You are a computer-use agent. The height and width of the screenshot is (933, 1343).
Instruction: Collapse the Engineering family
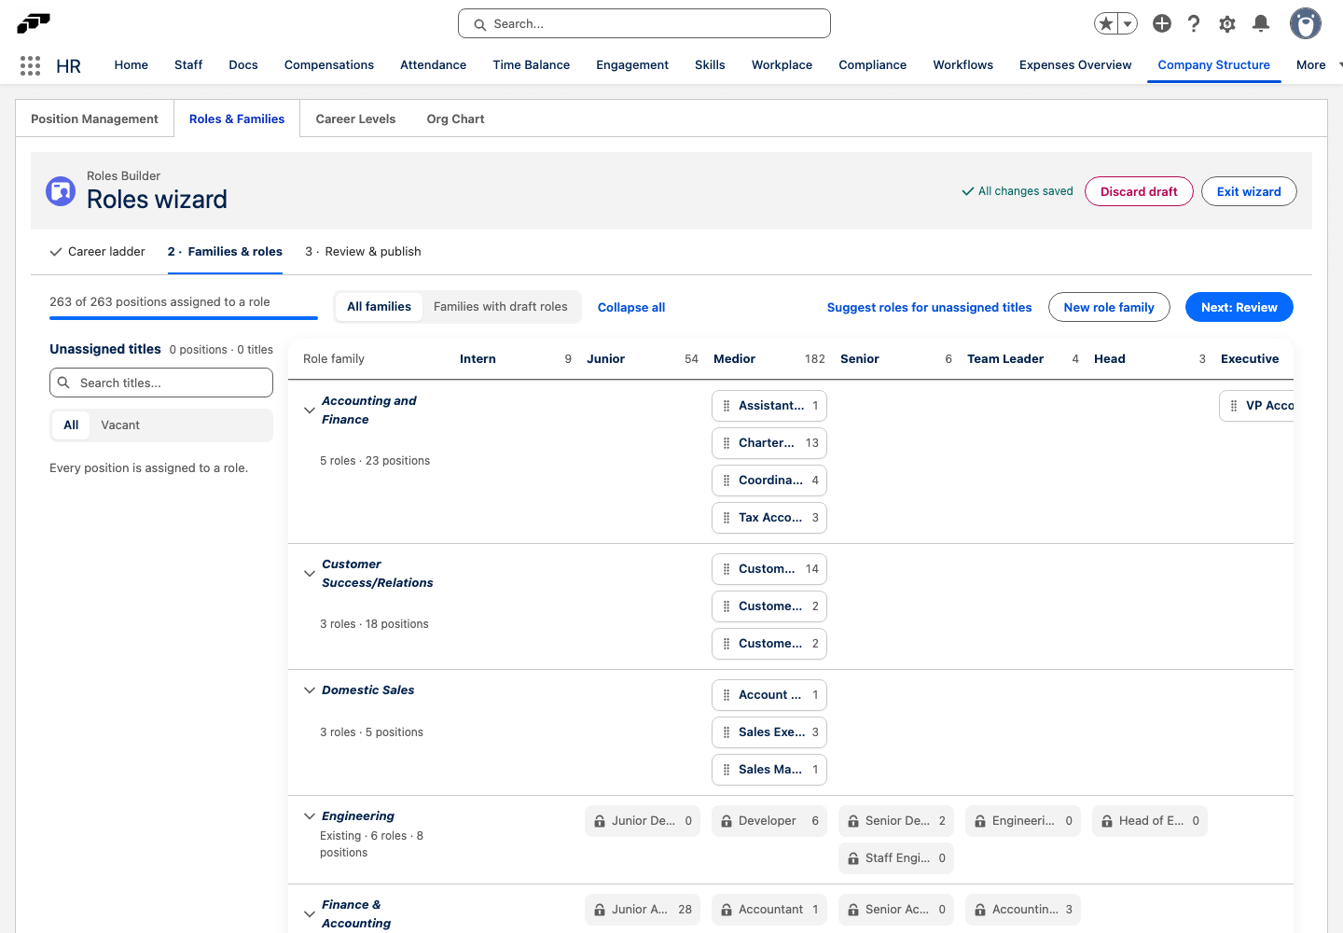click(310, 816)
